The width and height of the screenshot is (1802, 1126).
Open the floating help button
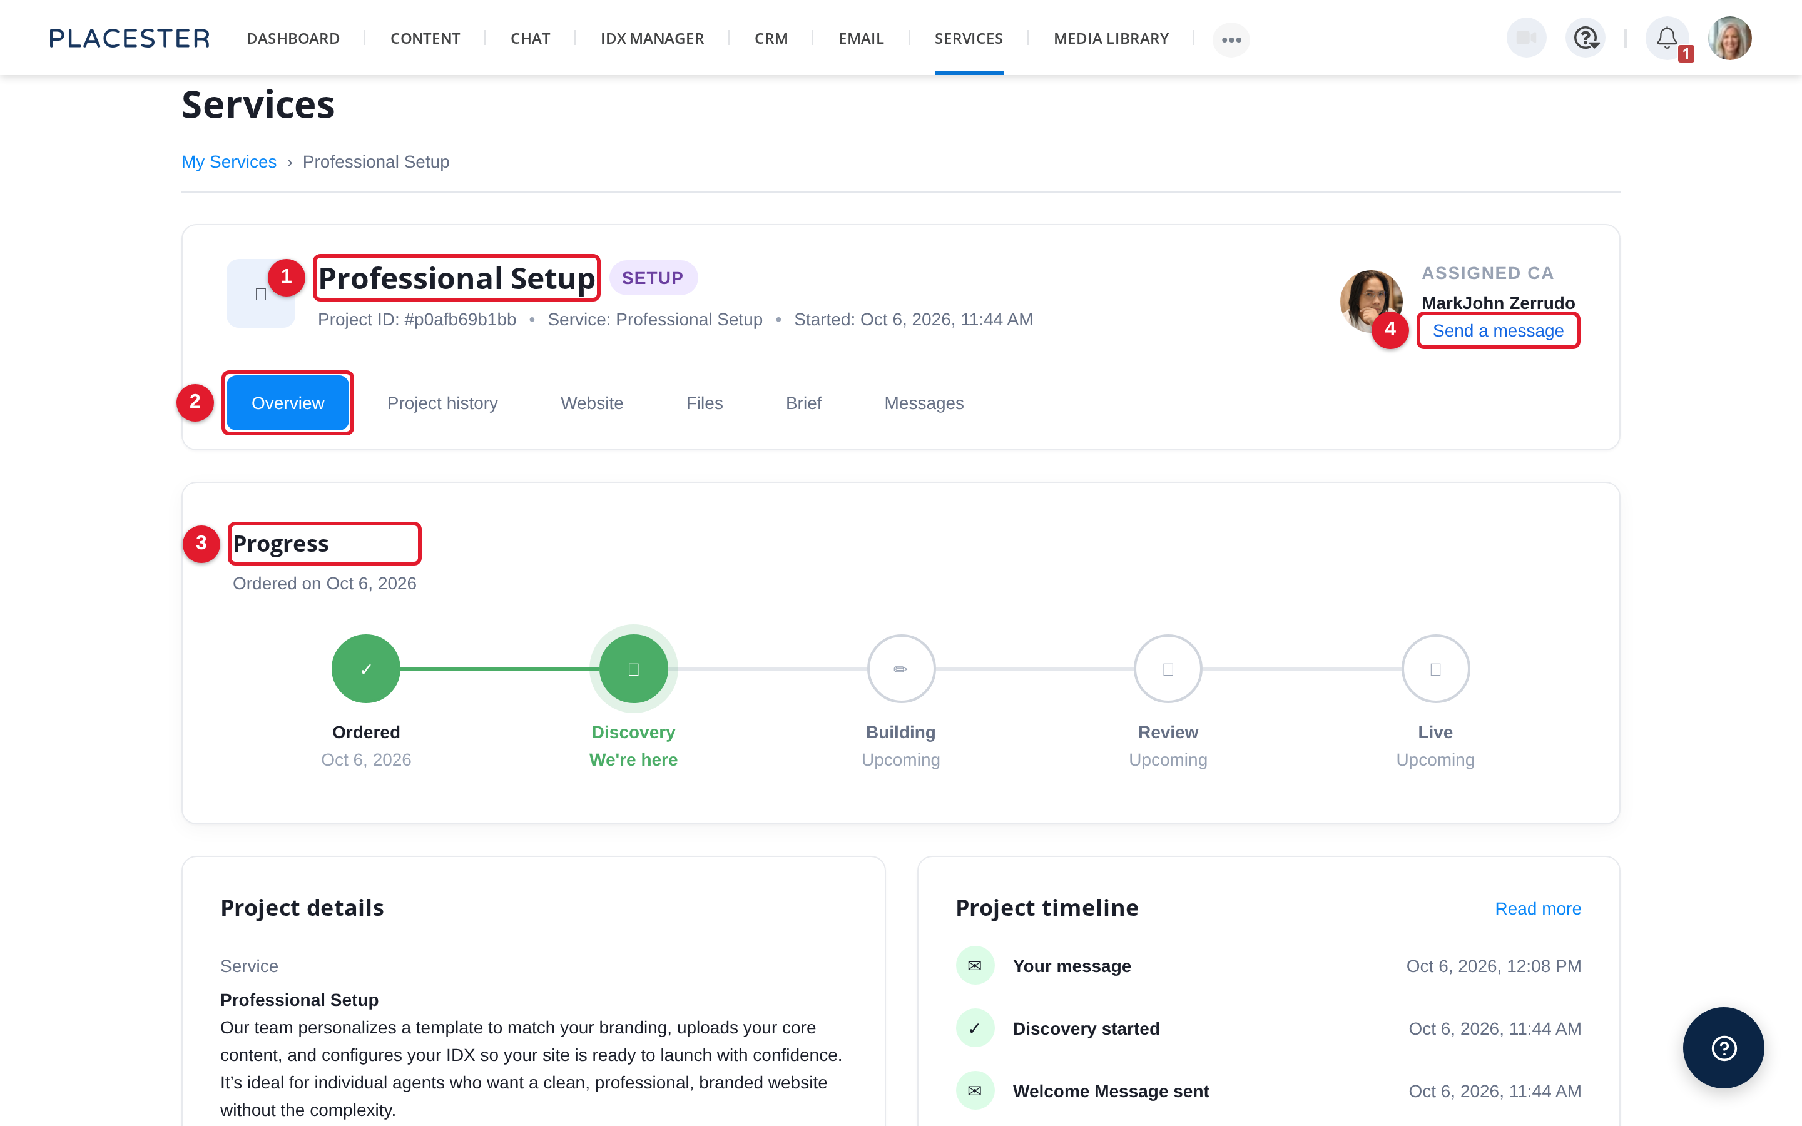tap(1723, 1048)
